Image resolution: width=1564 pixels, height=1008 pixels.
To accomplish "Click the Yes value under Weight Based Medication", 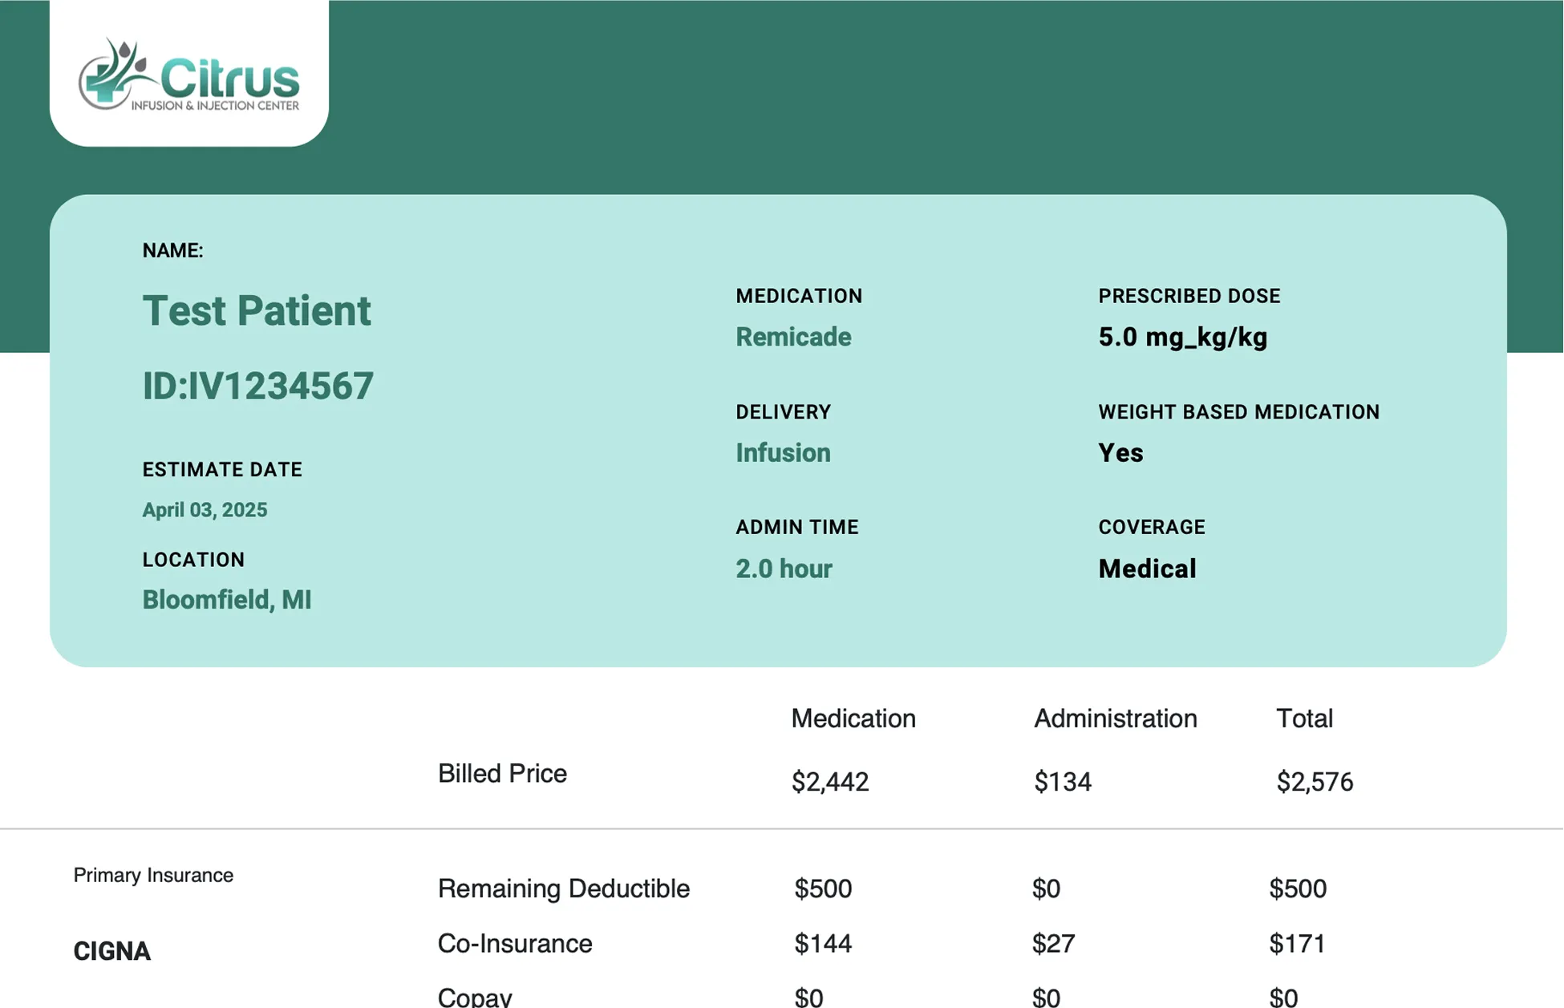I will [x=1120, y=453].
